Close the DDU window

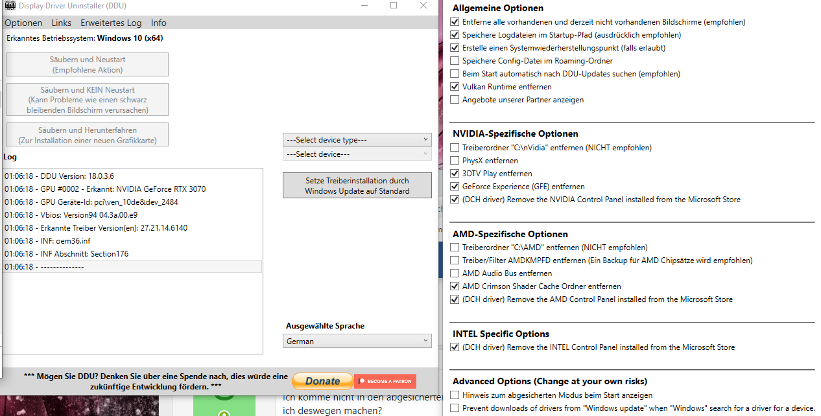tap(423, 6)
